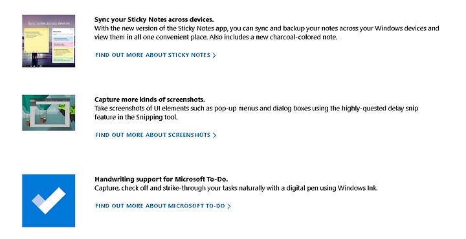Click Handwriting support for Microsoft To-Do heading
Viewport: 466px width, 239px height.
(161, 179)
